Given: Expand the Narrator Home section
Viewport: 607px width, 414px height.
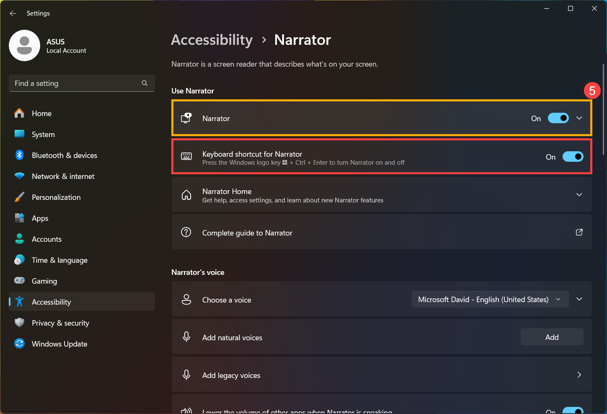Looking at the screenshot, I should click(x=579, y=194).
